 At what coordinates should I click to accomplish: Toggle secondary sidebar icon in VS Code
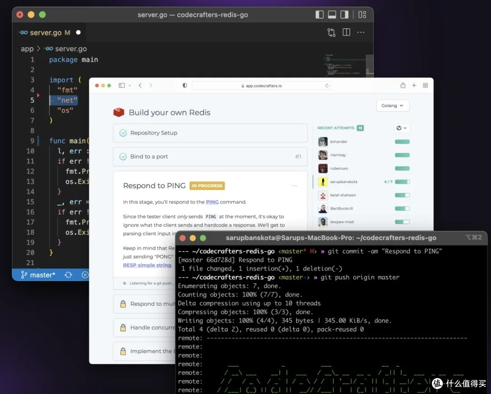pos(345,15)
